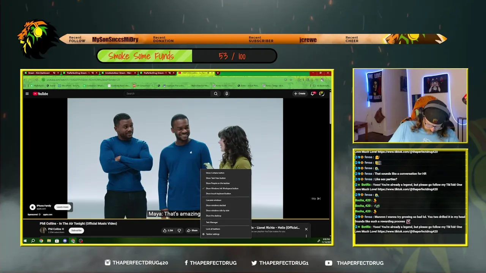This screenshot has width=486, height=273.
Task: Click the streamer webcam feed
Action: pos(410,105)
